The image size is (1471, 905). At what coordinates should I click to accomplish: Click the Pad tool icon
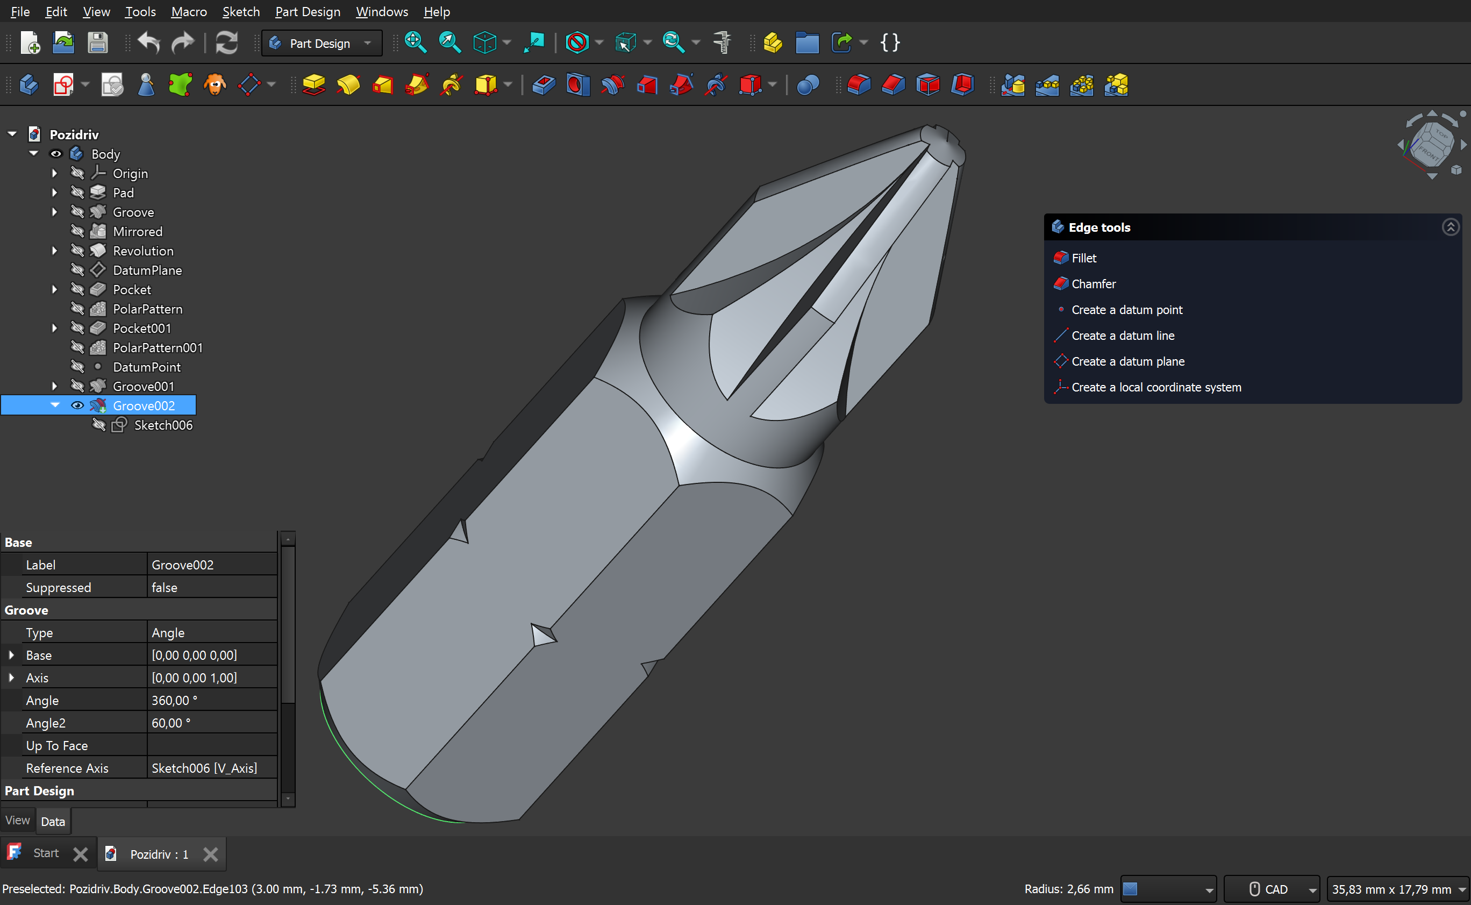[313, 85]
